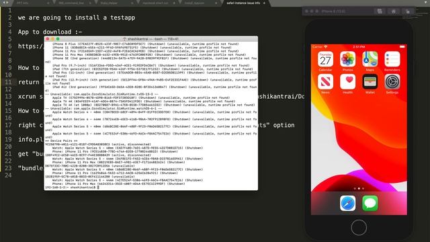The width and height of the screenshot is (430, 242).
Task: Switch to the 'PPT info' editor tab
Action: [x=22, y=3]
